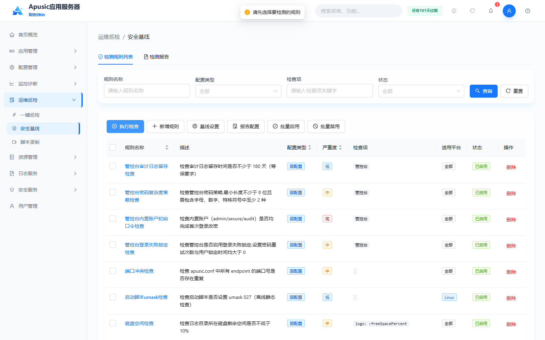Check the 管控台内置账户初始口令检查 row
Screen dimensions: 545x340
click(113, 219)
